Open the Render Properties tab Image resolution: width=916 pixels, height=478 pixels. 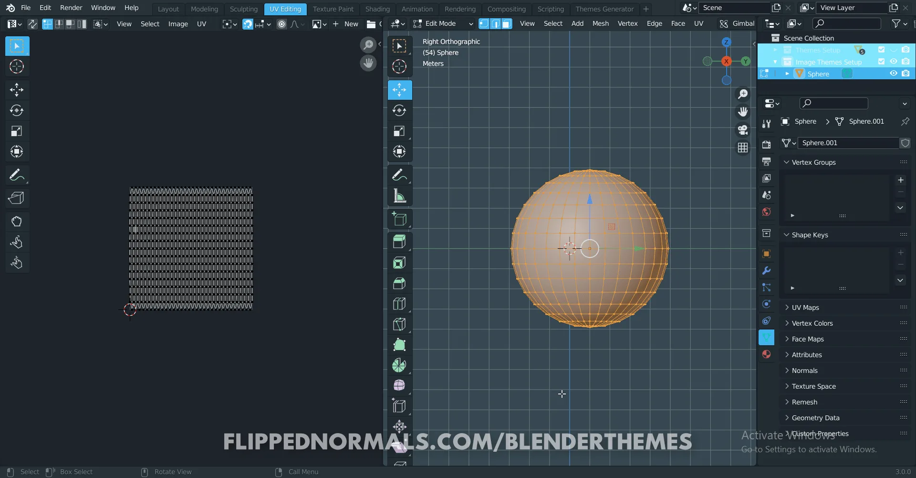[x=767, y=144]
